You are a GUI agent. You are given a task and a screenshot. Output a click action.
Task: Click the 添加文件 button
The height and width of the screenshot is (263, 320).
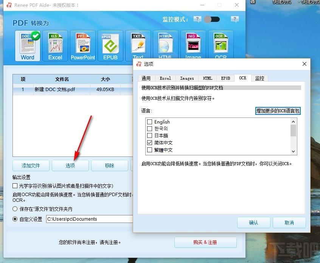tap(31, 166)
